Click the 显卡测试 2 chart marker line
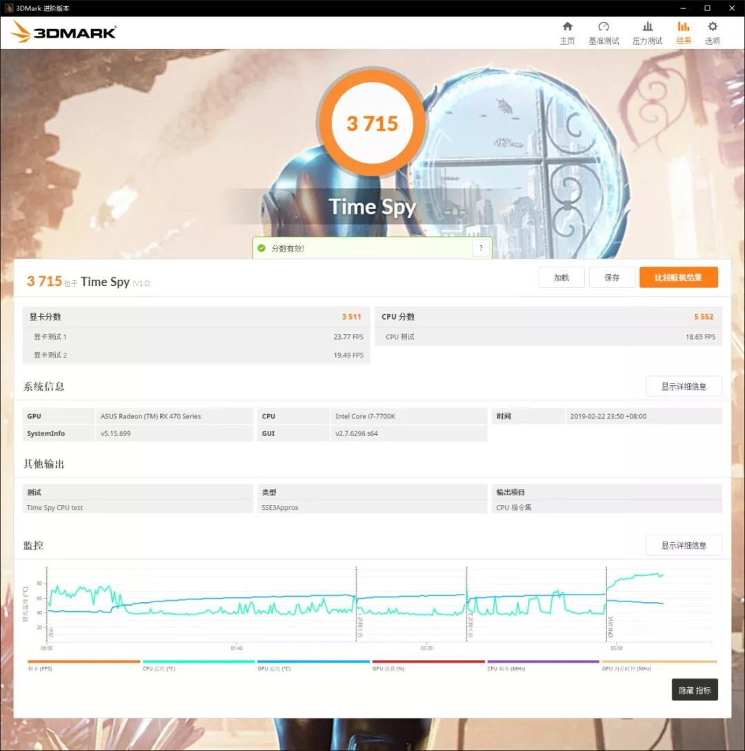The image size is (745, 751). [x=466, y=604]
